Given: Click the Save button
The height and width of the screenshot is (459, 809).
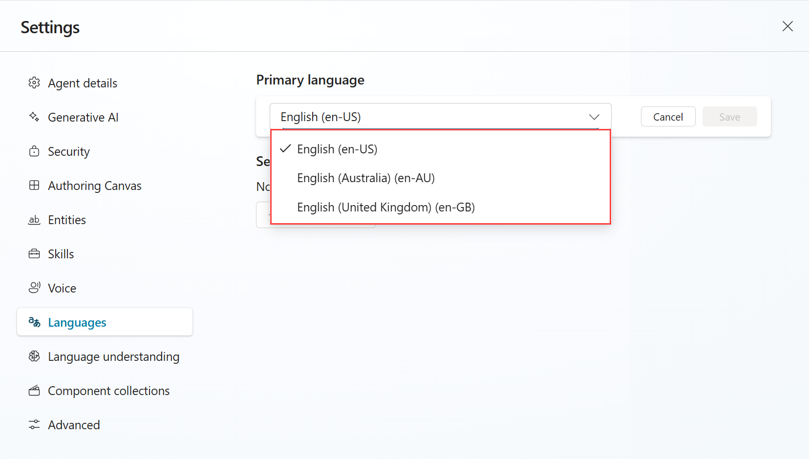Looking at the screenshot, I should point(729,117).
